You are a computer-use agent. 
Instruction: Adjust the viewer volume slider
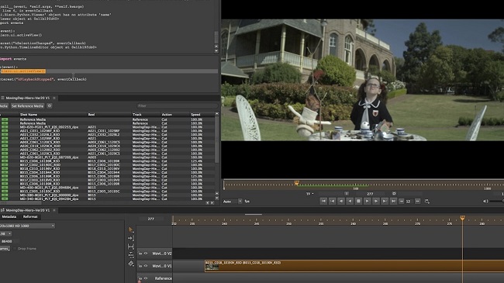(496, 202)
